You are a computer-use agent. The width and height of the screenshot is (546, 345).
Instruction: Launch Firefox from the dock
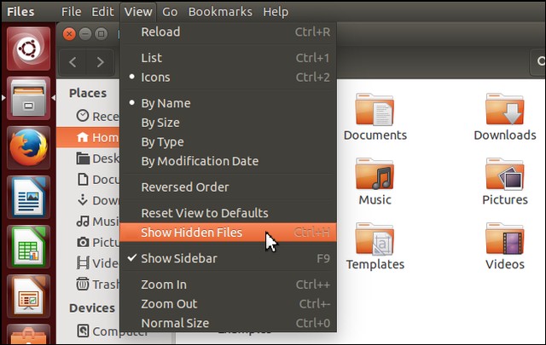tap(30, 149)
